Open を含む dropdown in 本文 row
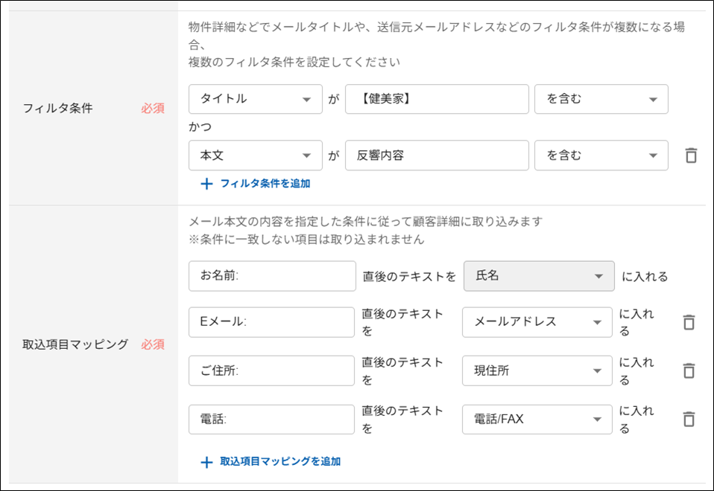This screenshot has height=491, width=714. coord(601,155)
